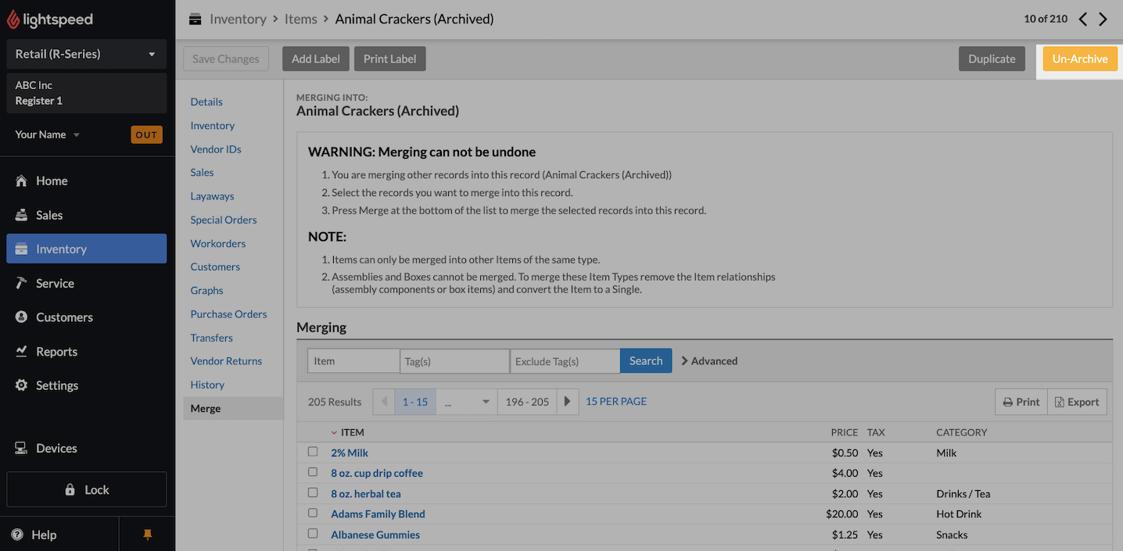Open the Purchase Orders tab
The height and width of the screenshot is (551, 1123).
(x=228, y=313)
